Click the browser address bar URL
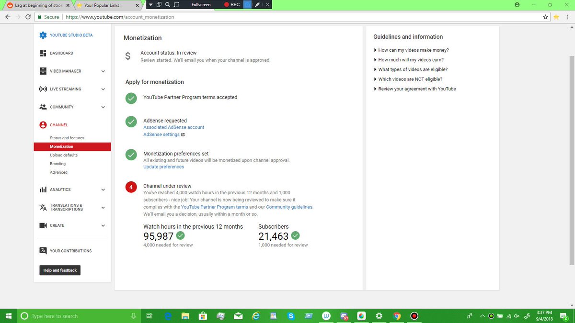Screen dimensions: 575x323 120,17
